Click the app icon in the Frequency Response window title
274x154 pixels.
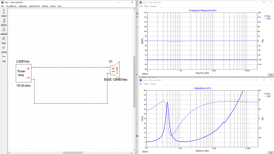click(x=140, y=2)
